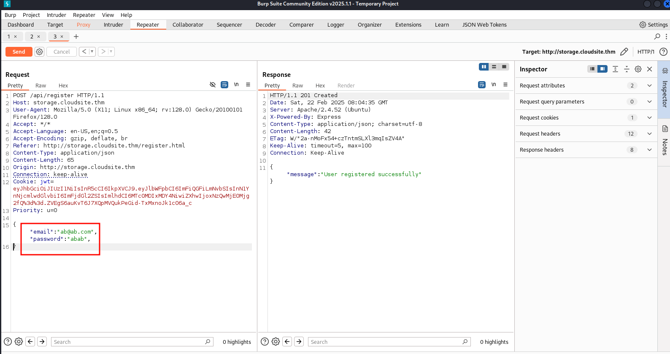Open the Intruder menu
Viewport: 670px width, 354px height.
point(56,15)
